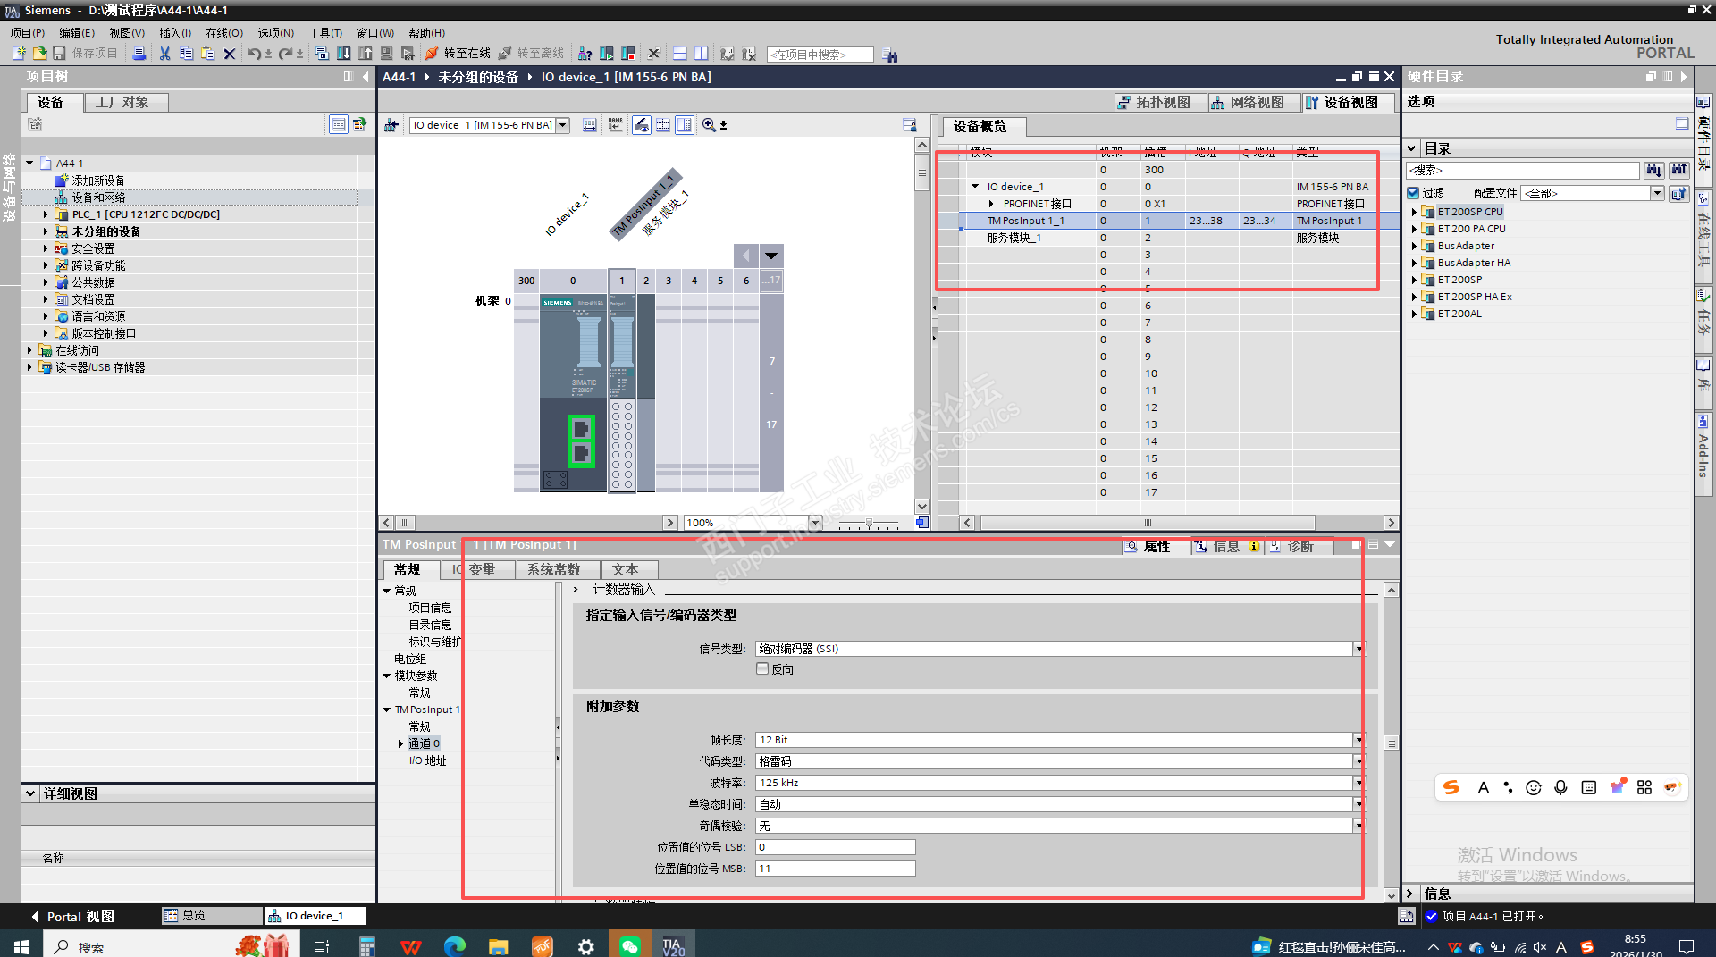Screen dimensions: 1716x957
Task: Click the zoom magnifier icon in device view
Action: [709, 125]
